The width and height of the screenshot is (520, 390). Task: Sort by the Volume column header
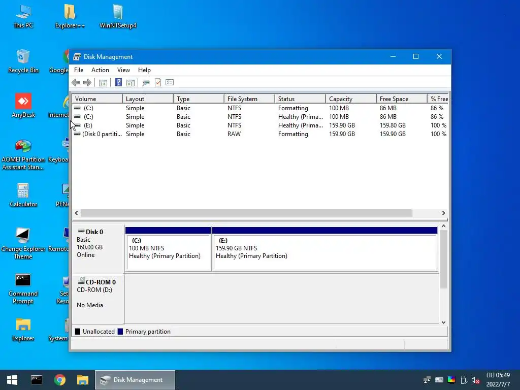[97, 99]
